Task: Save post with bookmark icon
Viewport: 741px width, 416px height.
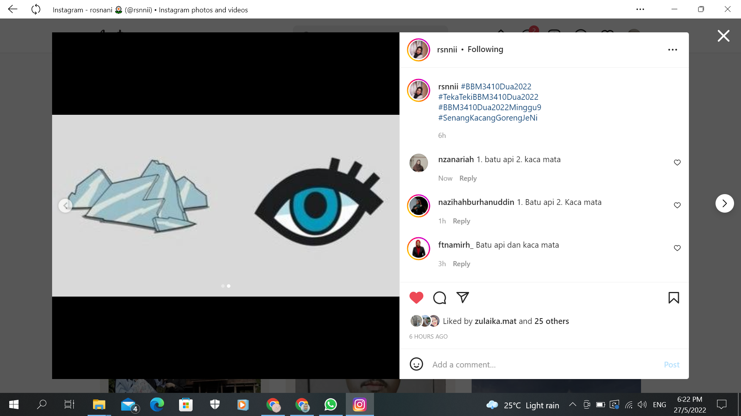Action: coord(673,298)
